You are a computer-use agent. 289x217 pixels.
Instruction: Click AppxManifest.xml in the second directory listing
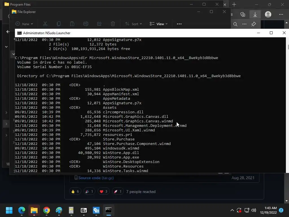pos(121,94)
